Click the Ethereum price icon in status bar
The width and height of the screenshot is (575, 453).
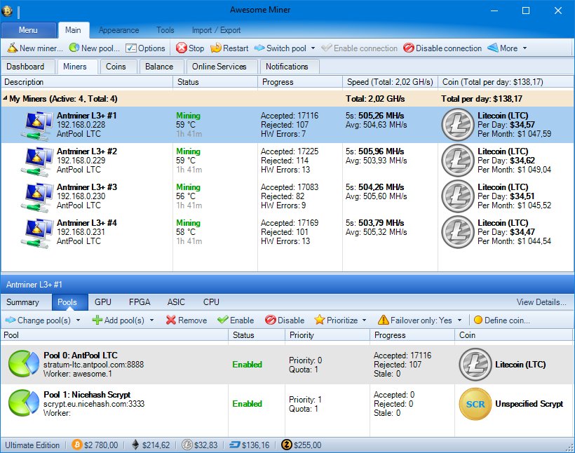click(x=135, y=445)
